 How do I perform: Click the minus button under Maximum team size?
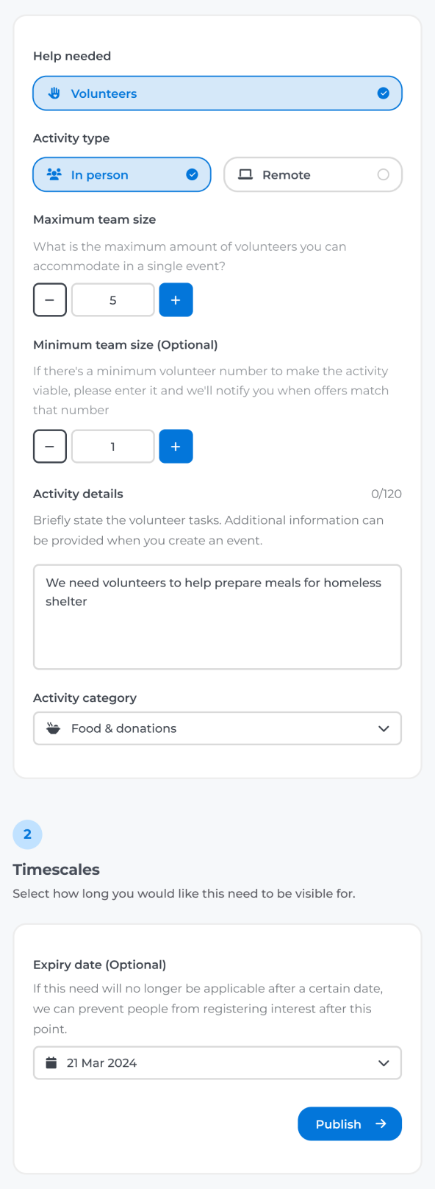pos(49,299)
